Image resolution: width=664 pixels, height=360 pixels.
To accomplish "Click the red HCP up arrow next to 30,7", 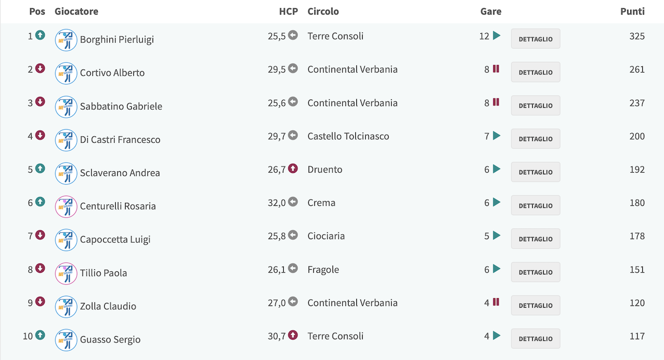I will pos(293,335).
